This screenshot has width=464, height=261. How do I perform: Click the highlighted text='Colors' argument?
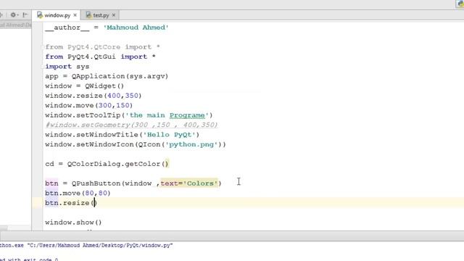pyautogui.click(x=189, y=183)
